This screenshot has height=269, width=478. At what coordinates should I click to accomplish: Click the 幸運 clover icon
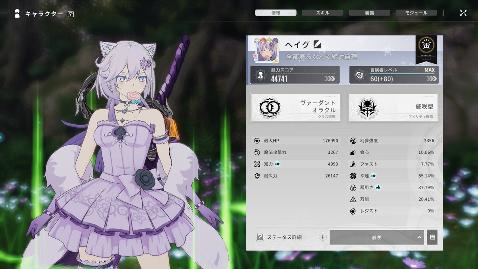point(353,176)
